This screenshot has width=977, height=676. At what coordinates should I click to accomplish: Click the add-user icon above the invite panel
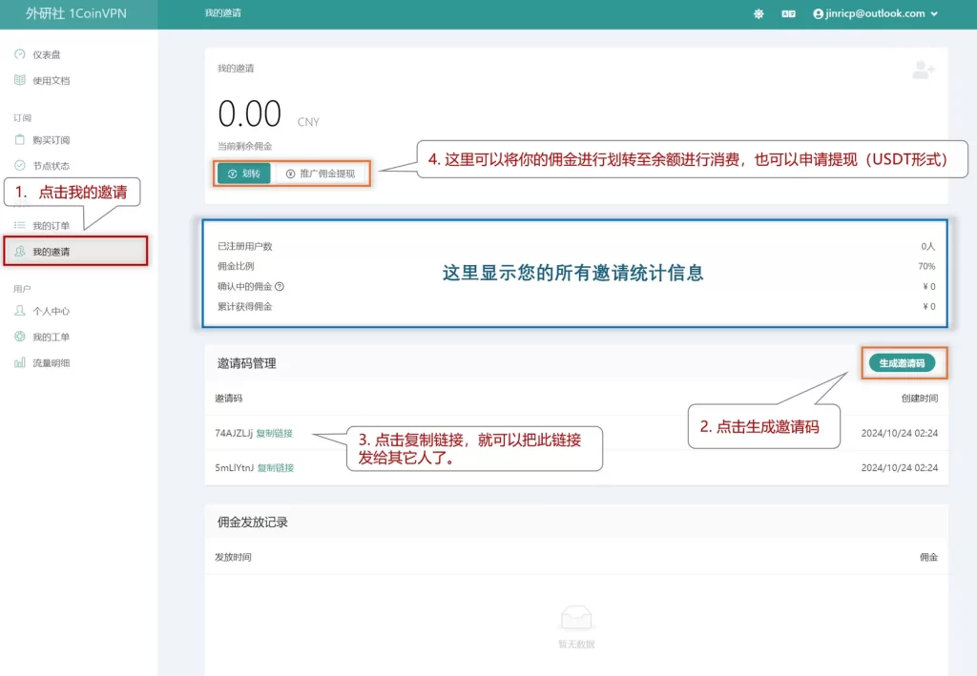click(922, 70)
